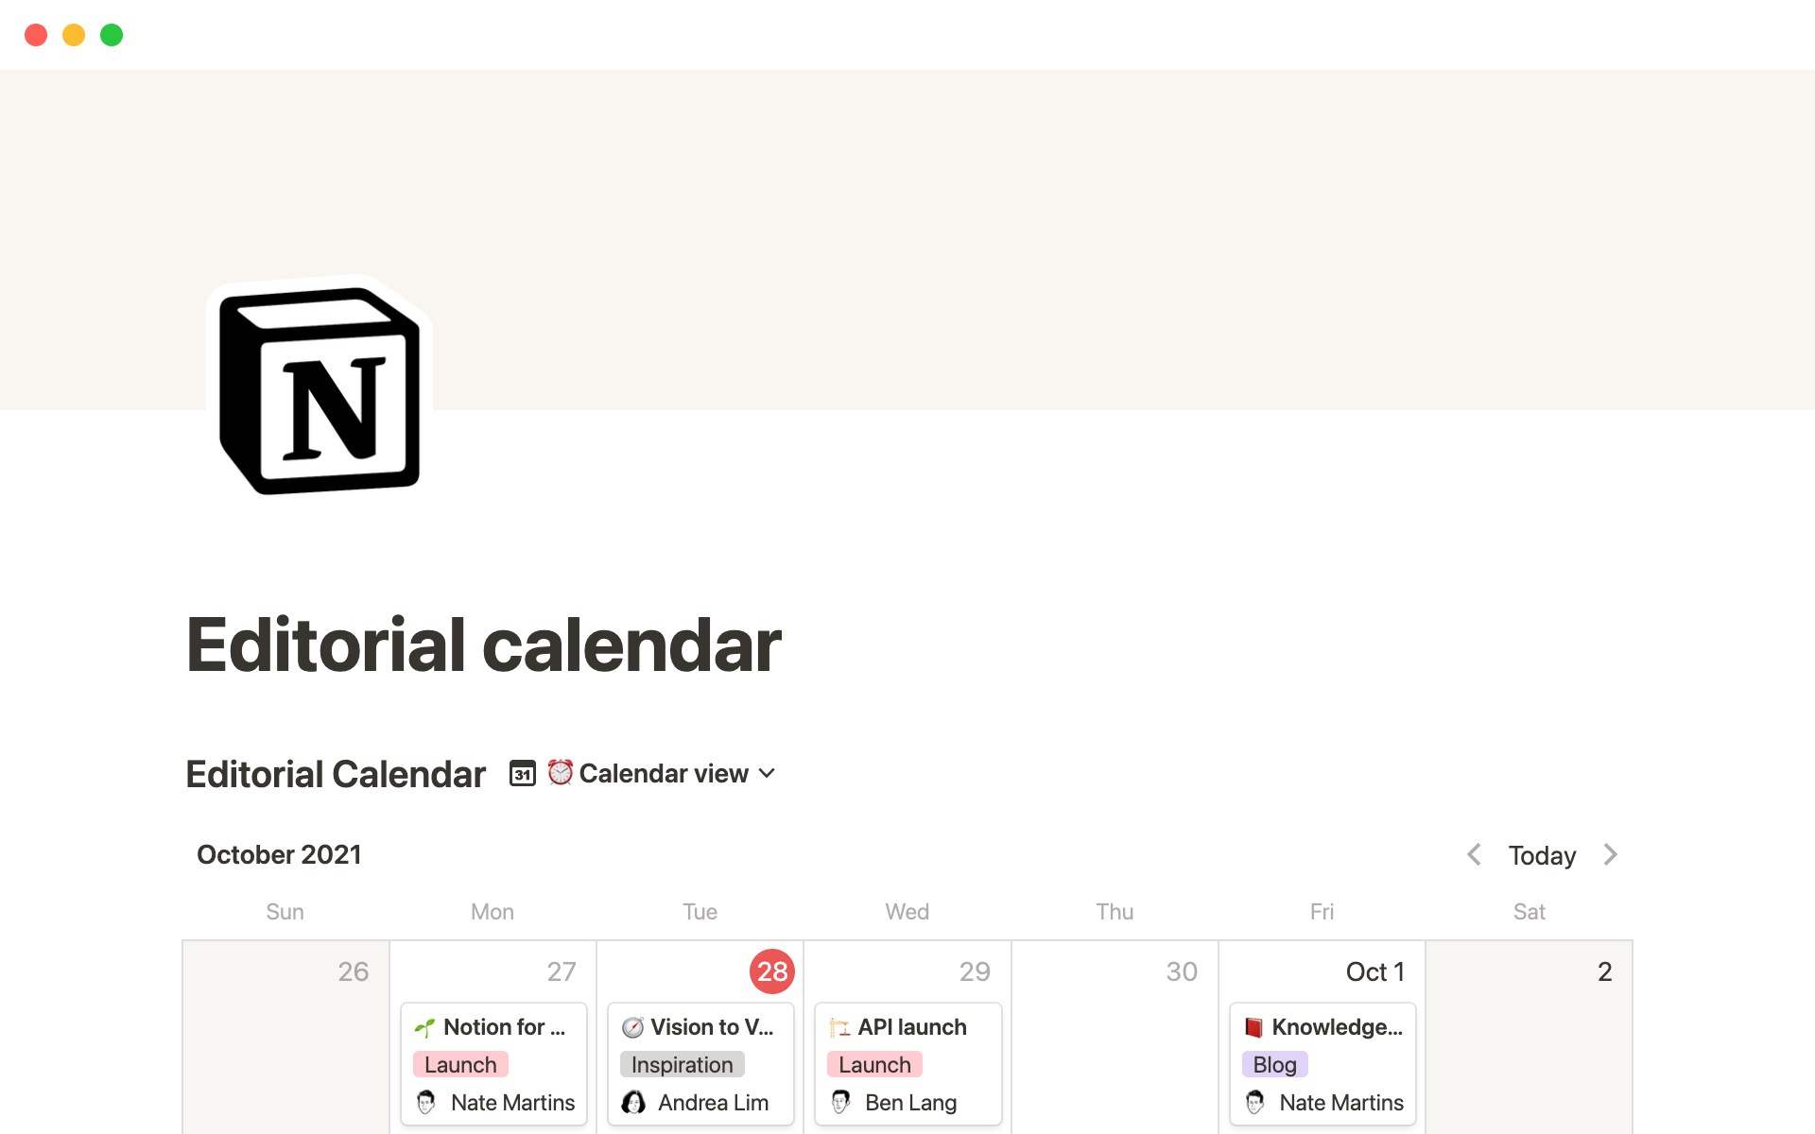The width and height of the screenshot is (1815, 1134).
Task: Click the clipboard icon on API launch post
Action: 837,1025
